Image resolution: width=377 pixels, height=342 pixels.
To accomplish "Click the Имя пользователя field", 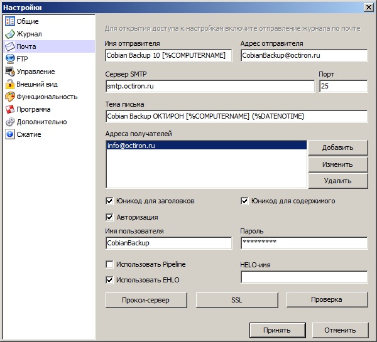I will 169,243.
